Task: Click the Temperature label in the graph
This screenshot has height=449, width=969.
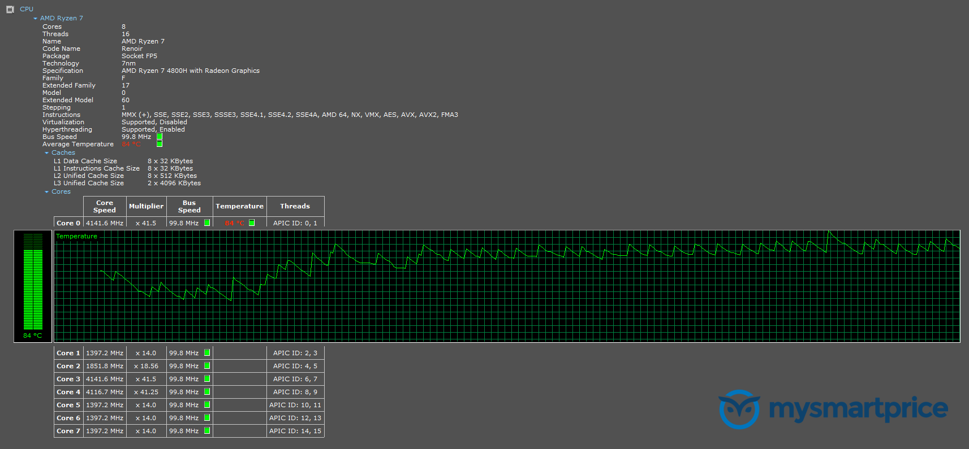Action: 76,236
